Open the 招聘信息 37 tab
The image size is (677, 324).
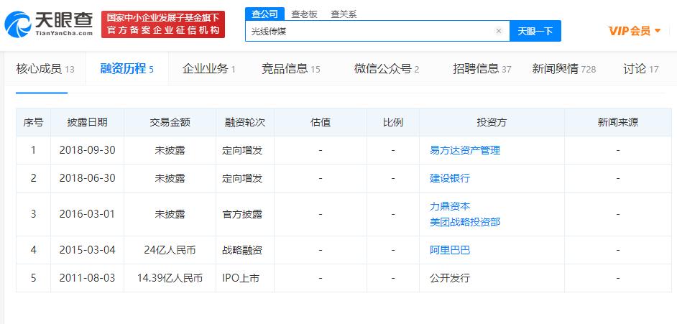click(482, 68)
